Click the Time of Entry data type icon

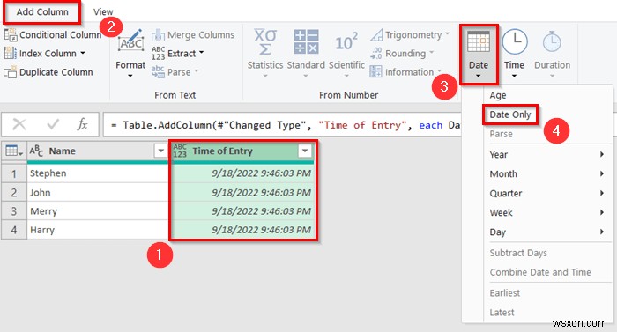(180, 151)
